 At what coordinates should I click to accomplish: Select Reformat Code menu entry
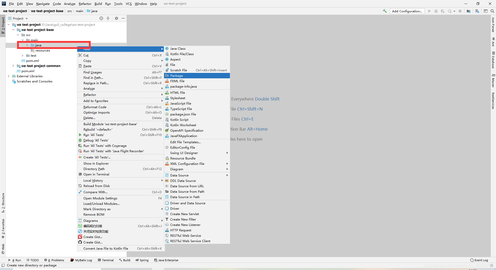coord(121,107)
